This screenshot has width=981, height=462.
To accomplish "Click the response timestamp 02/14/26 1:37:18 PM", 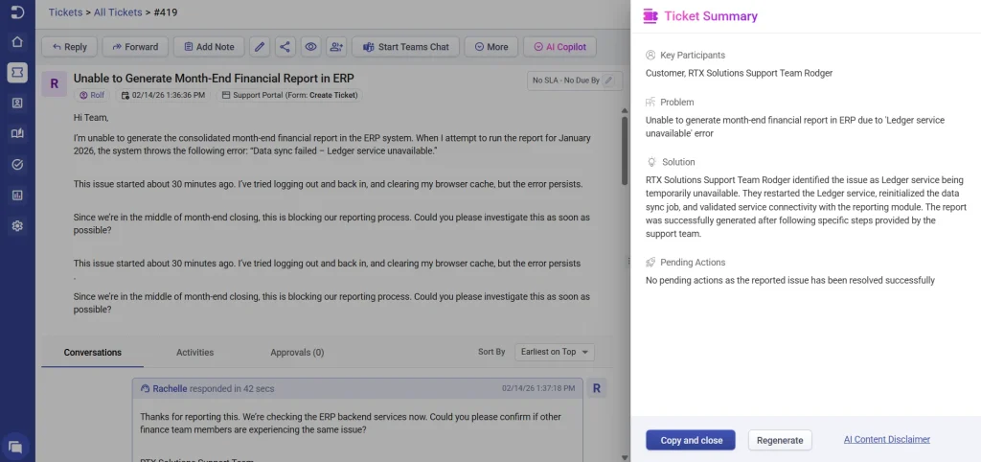I will (538, 389).
